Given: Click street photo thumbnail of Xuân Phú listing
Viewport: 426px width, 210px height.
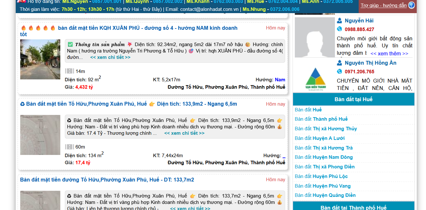Looking at the screenshot, I should (40, 59).
